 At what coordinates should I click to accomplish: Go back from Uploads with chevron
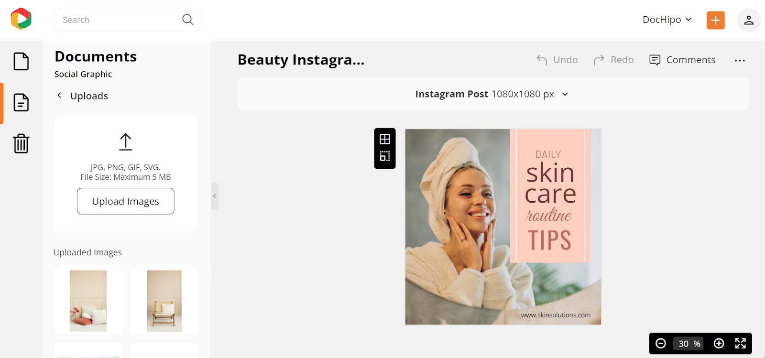59,95
